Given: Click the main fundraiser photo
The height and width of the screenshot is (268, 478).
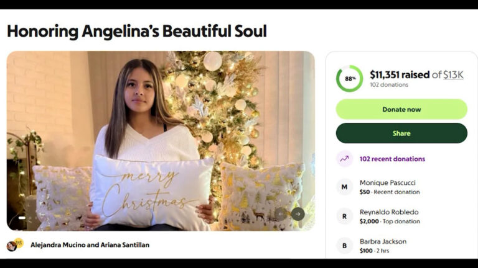Looking at the screenshot, I should [x=161, y=141].
